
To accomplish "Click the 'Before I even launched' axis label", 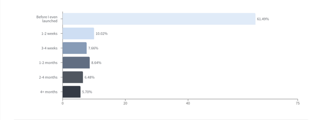I will point(47,19).
